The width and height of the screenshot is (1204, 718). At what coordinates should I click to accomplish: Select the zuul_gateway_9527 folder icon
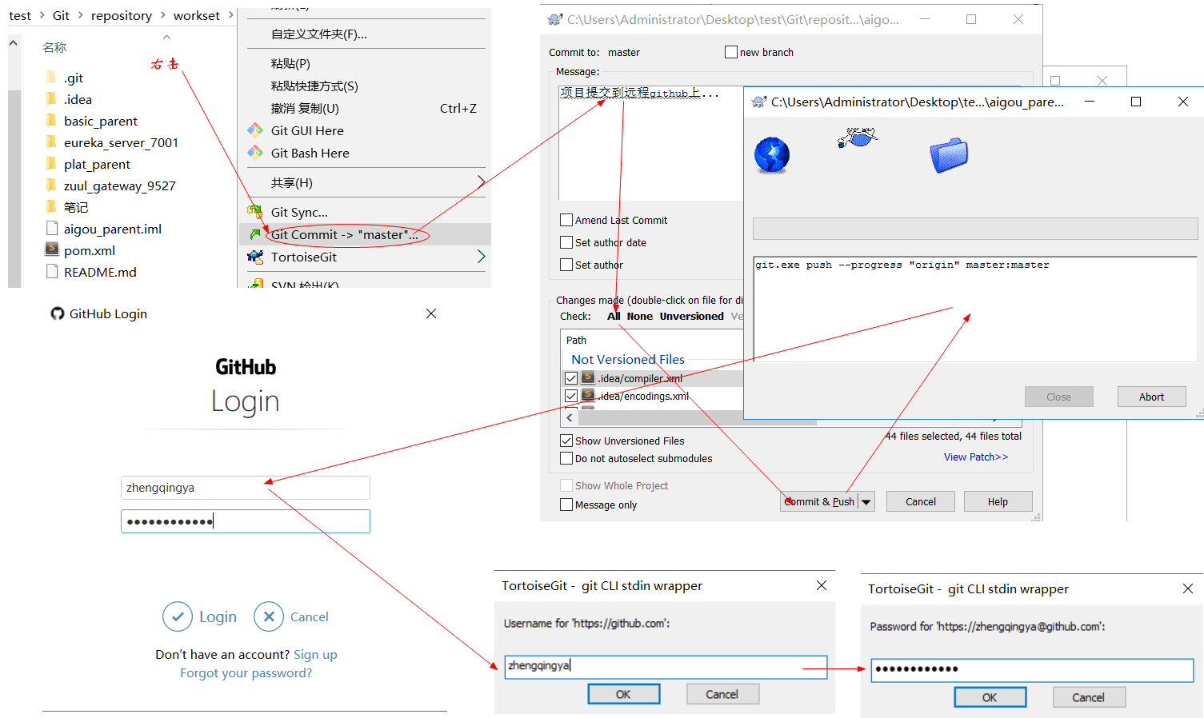tap(52, 185)
